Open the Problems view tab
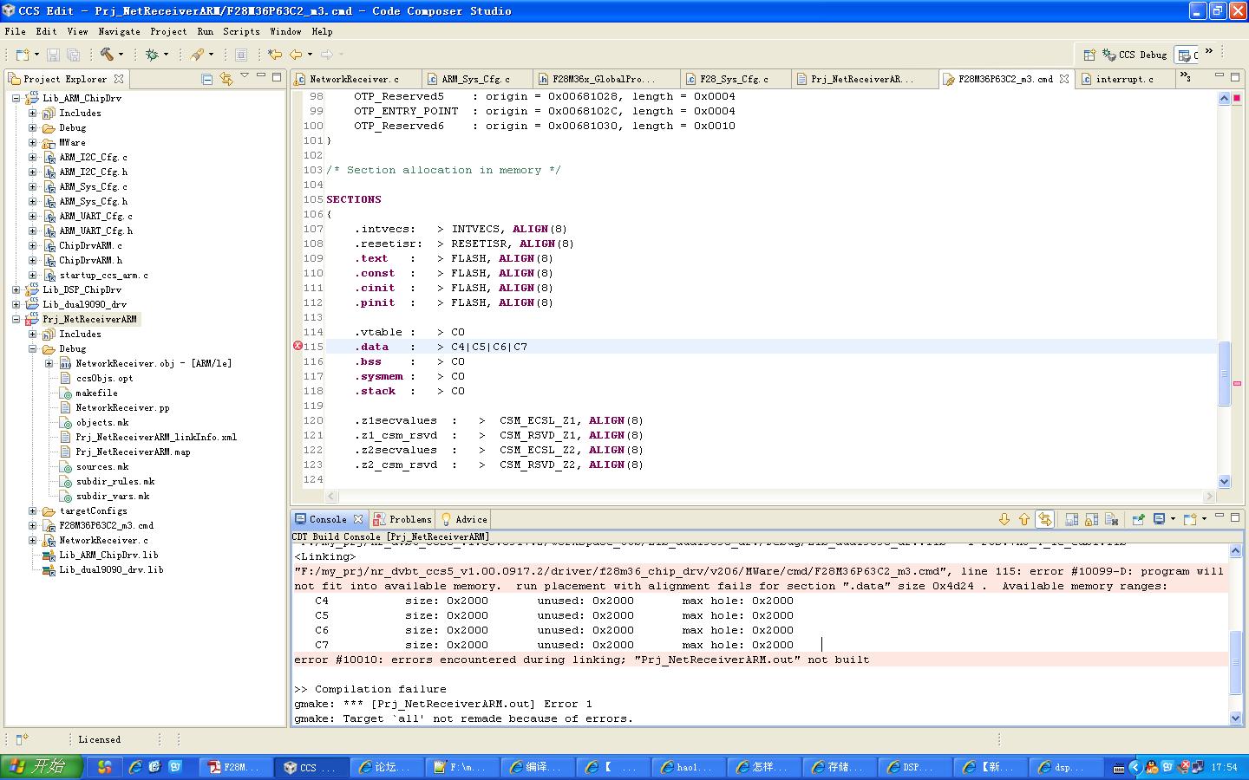Screen dimensions: 1249x780 click(x=402, y=519)
